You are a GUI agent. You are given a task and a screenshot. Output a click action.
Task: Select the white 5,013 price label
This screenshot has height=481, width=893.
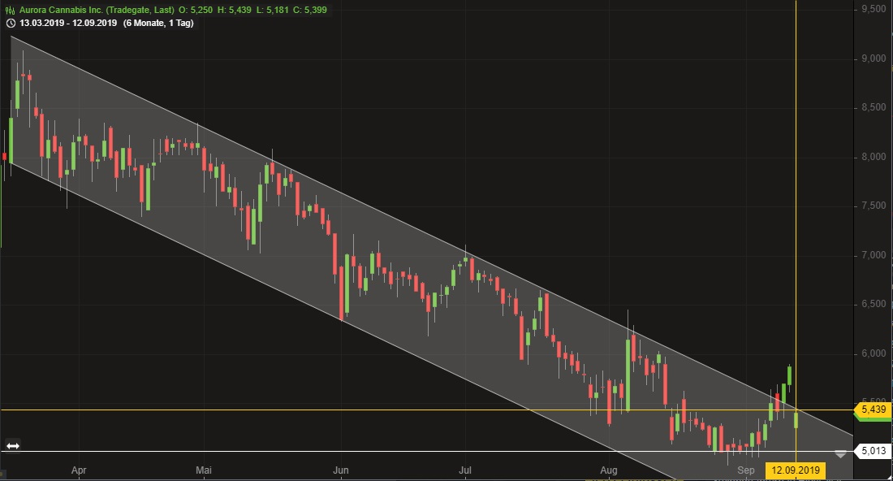pyautogui.click(x=874, y=452)
